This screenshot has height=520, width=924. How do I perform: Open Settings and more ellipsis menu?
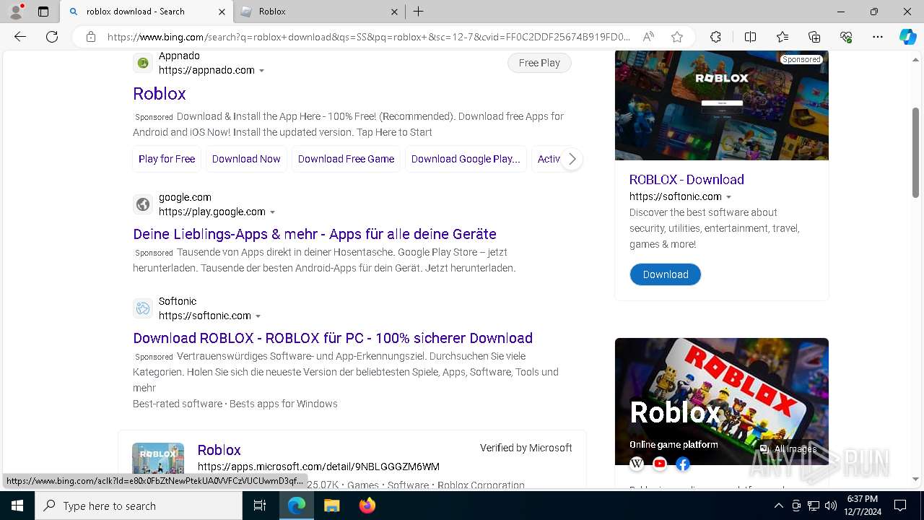878,37
